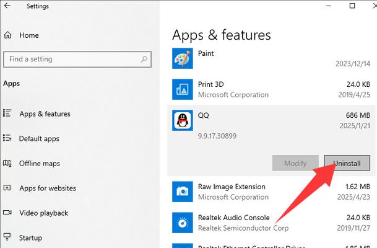The height and width of the screenshot is (248, 377).
Task: Click the Find a setting field
Action: point(77,60)
